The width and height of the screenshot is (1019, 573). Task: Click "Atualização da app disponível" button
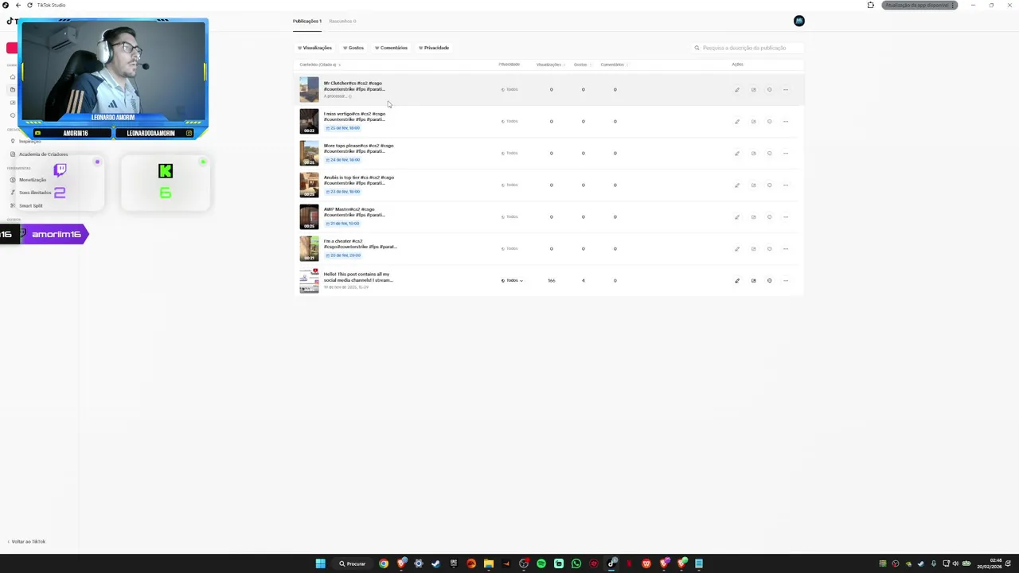[x=919, y=6]
